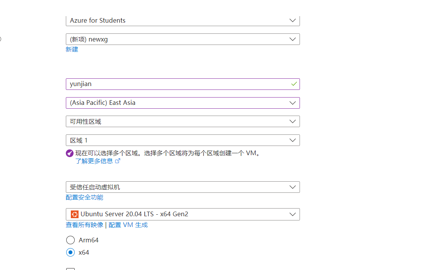Open the 查看所有映像 link

pos(84,225)
